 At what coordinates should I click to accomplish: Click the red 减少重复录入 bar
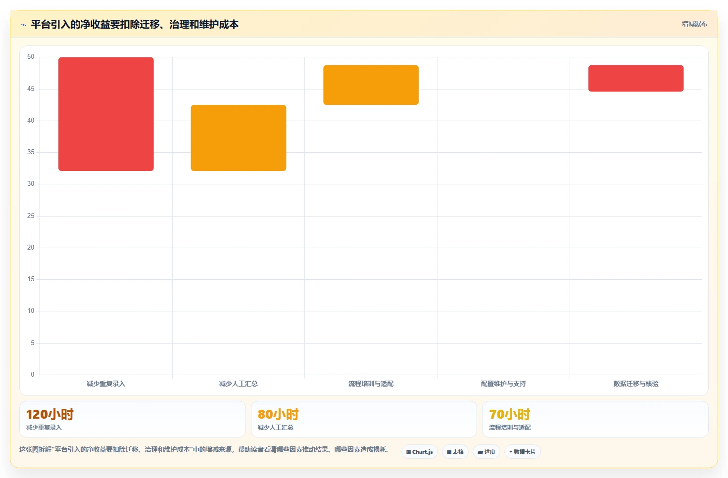point(106,114)
